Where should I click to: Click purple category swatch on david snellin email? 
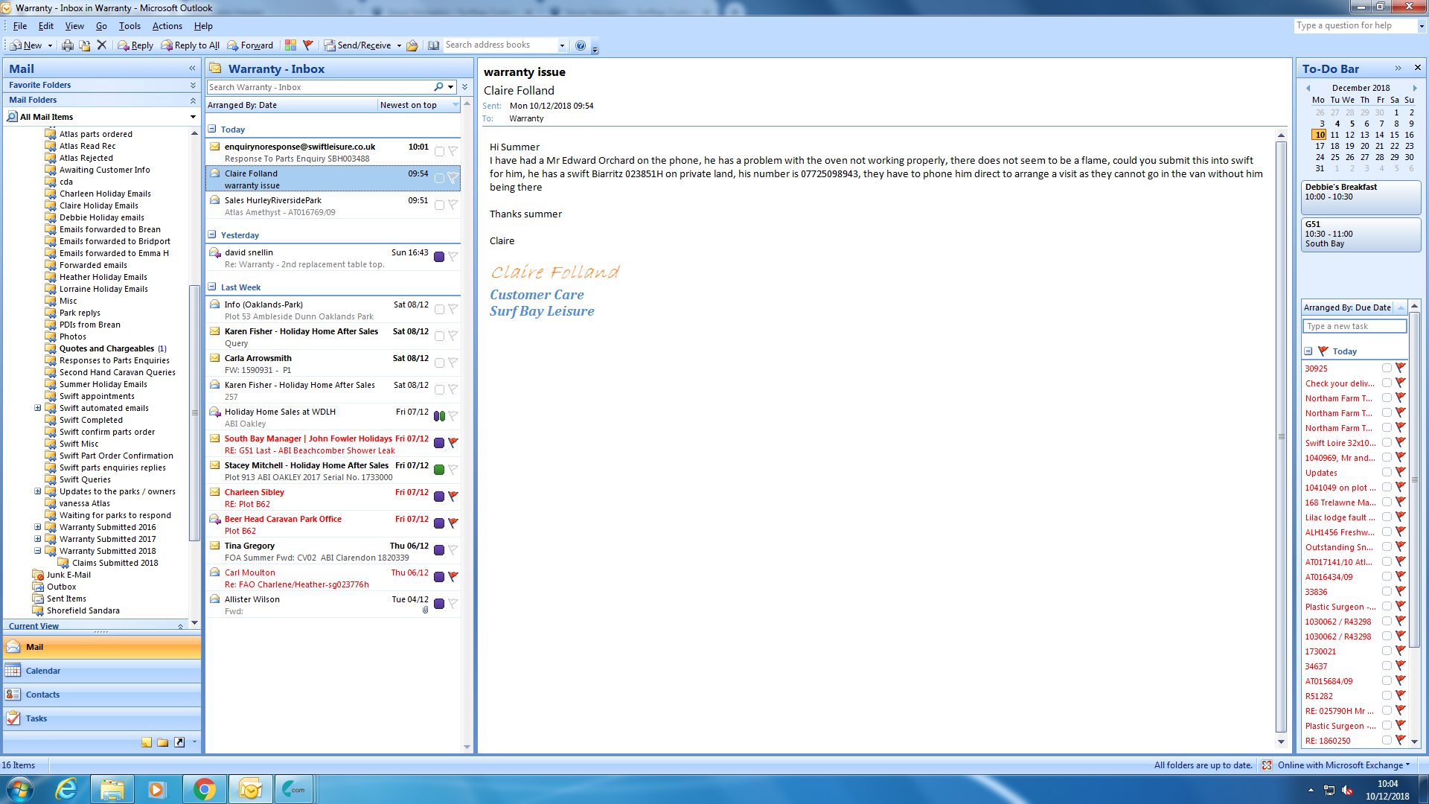(439, 257)
